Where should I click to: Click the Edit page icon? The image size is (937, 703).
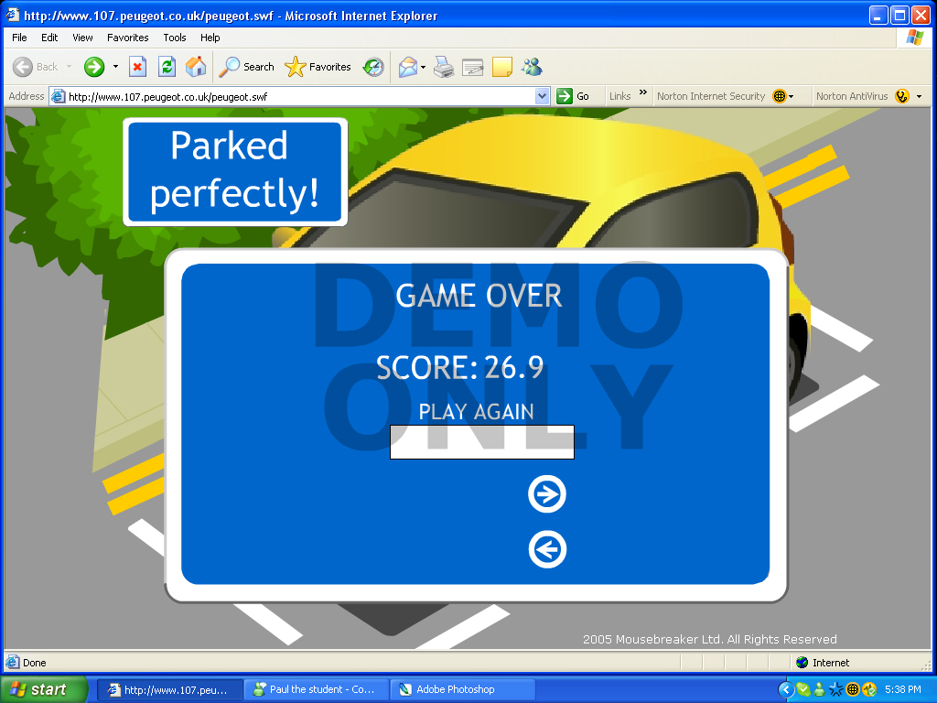473,67
